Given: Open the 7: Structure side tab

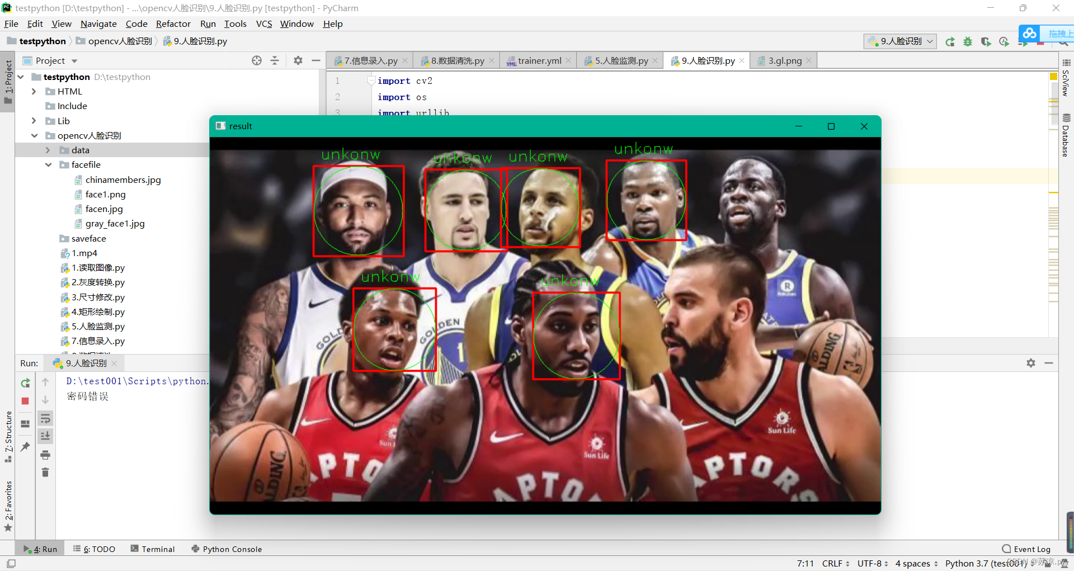Looking at the screenshot, I should click(x=8, y=437).
